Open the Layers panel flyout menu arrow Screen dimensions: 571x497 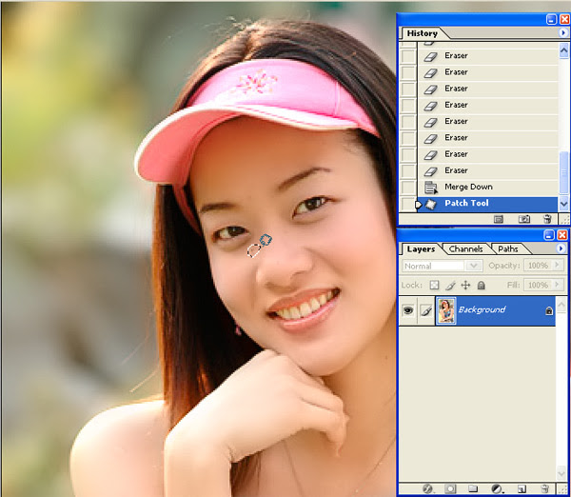pyautogui.click(x=561, y=248)
